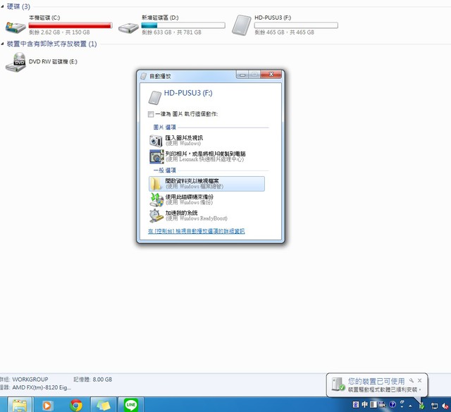Click the IME input method icon in tray
Screen dimensions: 451x412
click(x=356, y=405)
